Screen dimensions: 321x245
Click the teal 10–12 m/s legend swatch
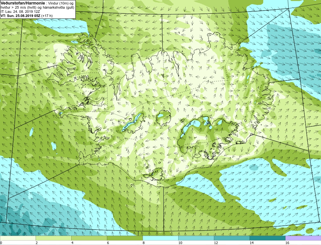(x=196, y=238)
